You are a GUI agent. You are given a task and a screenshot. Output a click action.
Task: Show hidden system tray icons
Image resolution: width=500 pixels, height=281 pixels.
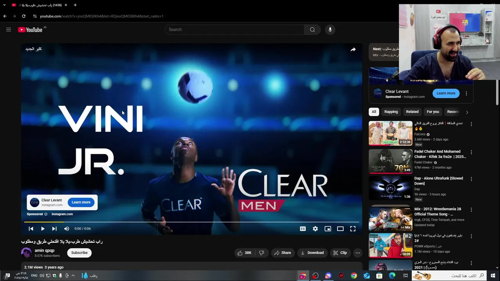73,276
